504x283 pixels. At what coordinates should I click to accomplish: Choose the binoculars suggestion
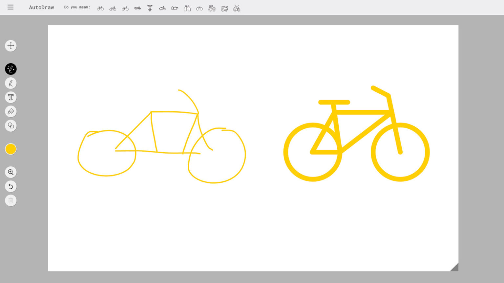[187, 8]
